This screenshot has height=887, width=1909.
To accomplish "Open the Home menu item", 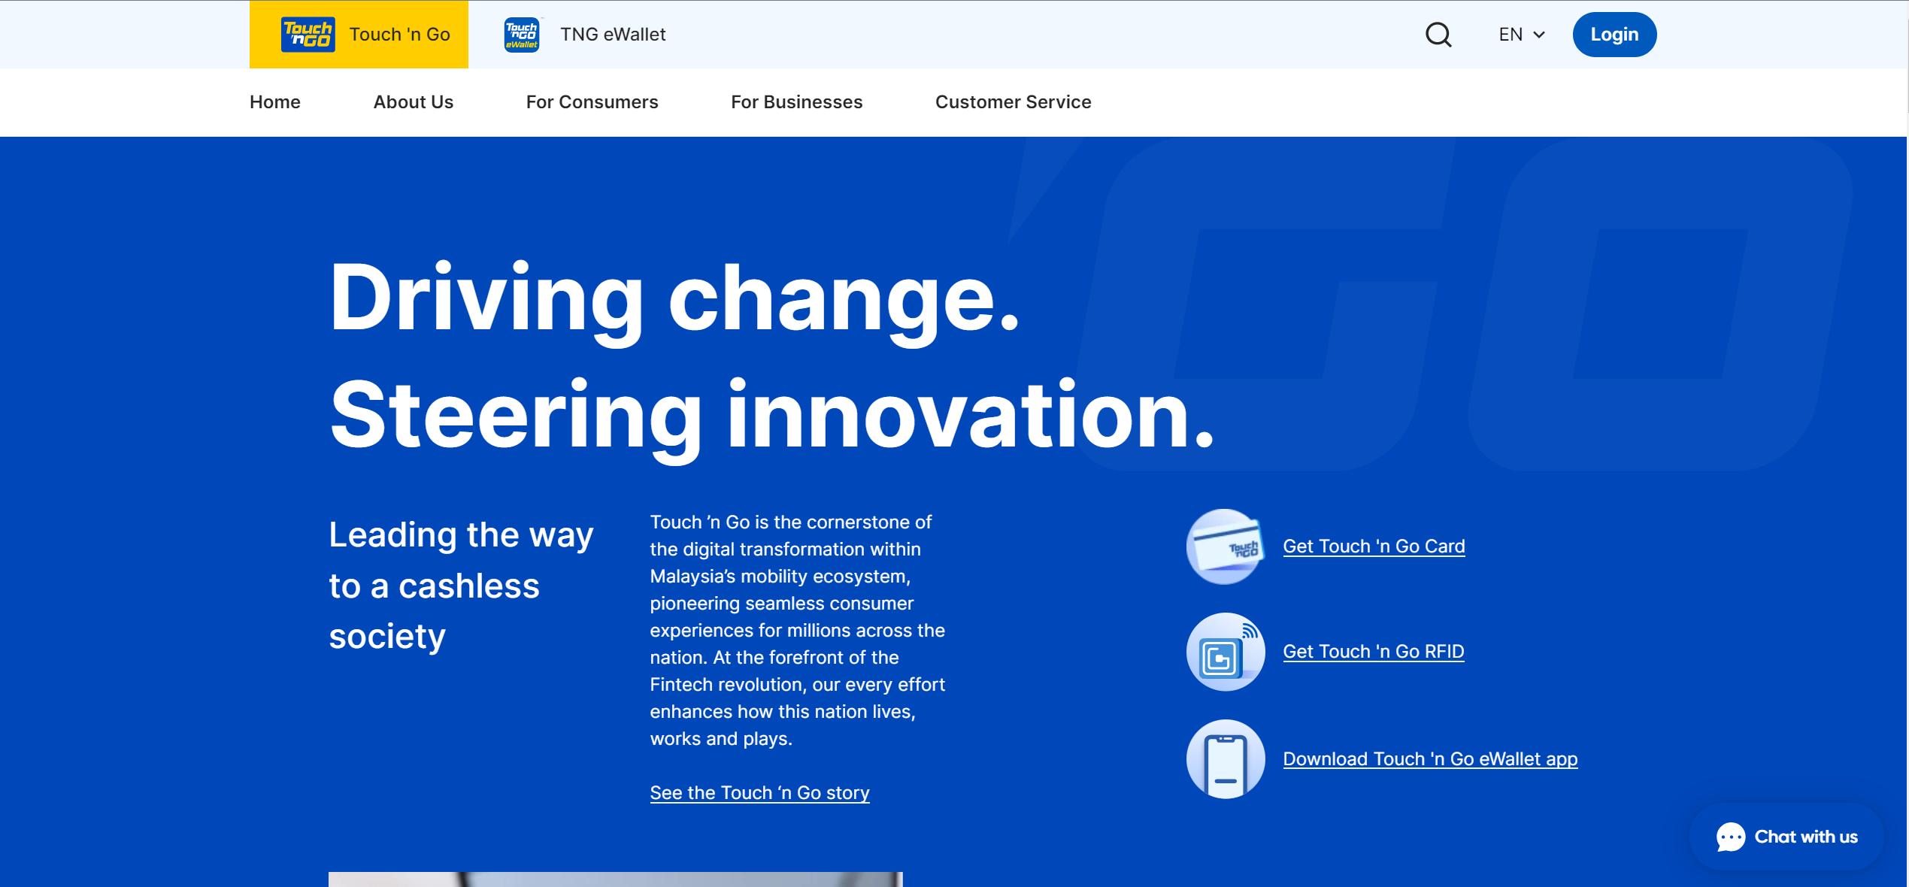I will click(x=275, y=102).
